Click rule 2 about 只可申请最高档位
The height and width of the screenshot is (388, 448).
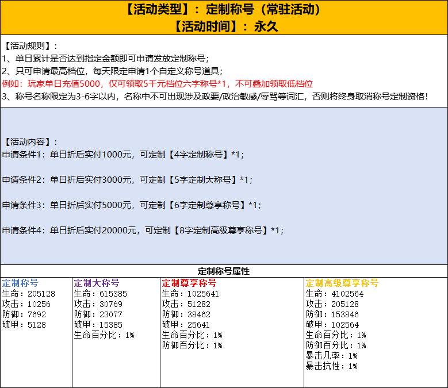coord(112,71)
